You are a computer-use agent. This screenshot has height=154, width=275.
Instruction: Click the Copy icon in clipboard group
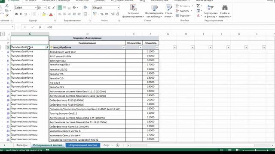click(x=7, y=11)
